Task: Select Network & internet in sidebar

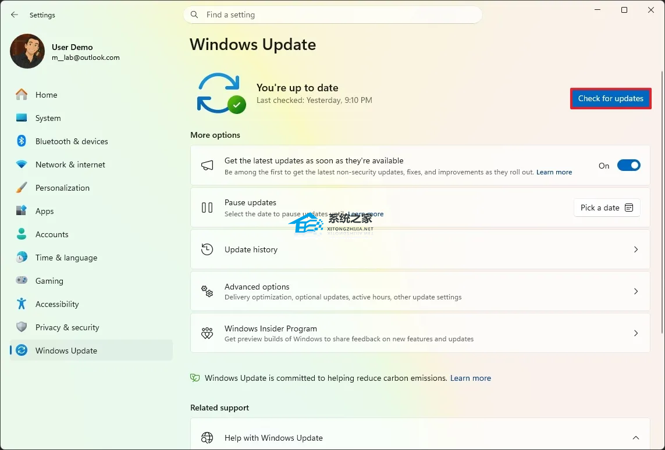Action: [91, 165]
